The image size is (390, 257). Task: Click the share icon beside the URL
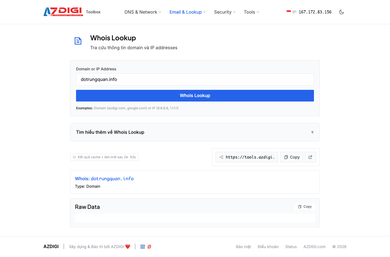click(x=221, y=157)
